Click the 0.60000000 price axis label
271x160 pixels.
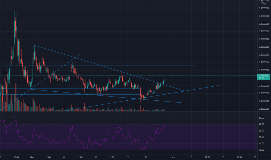264,55
